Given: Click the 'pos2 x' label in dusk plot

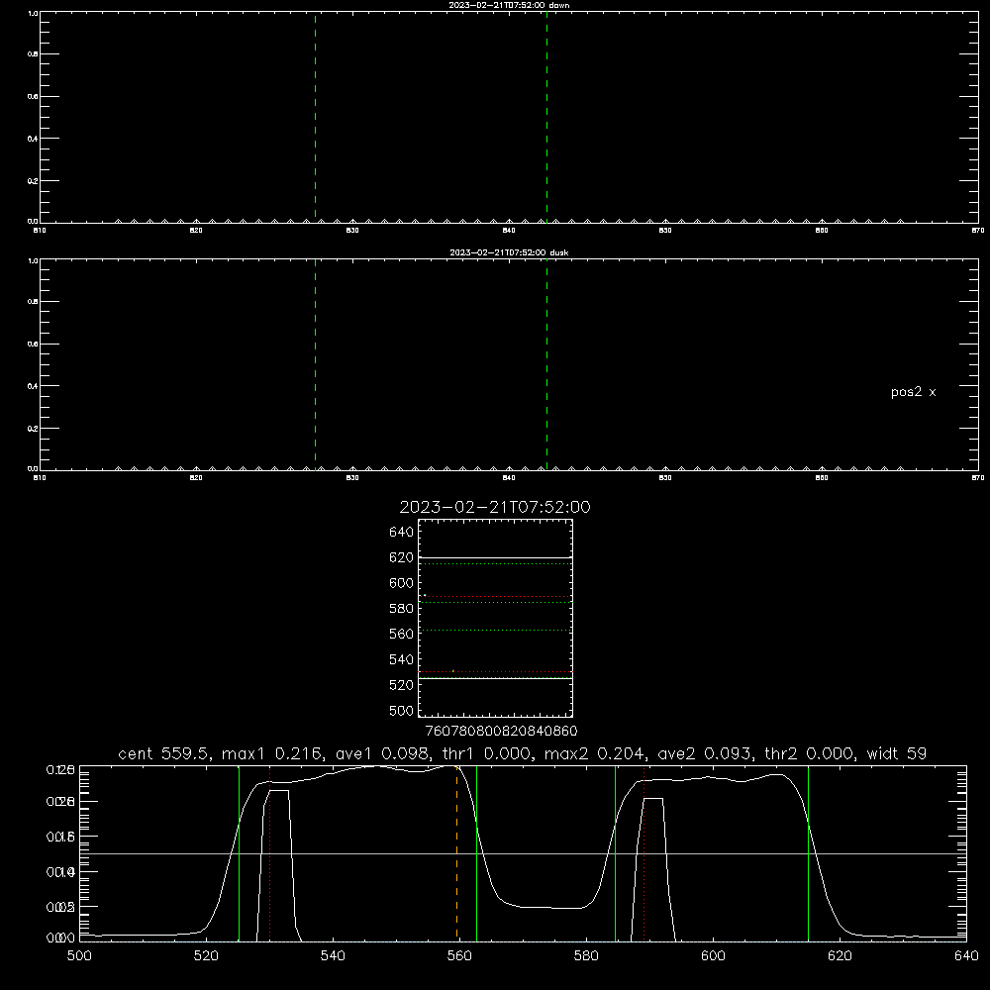Looking at the screenshot, I should click(x=913, y=392).
